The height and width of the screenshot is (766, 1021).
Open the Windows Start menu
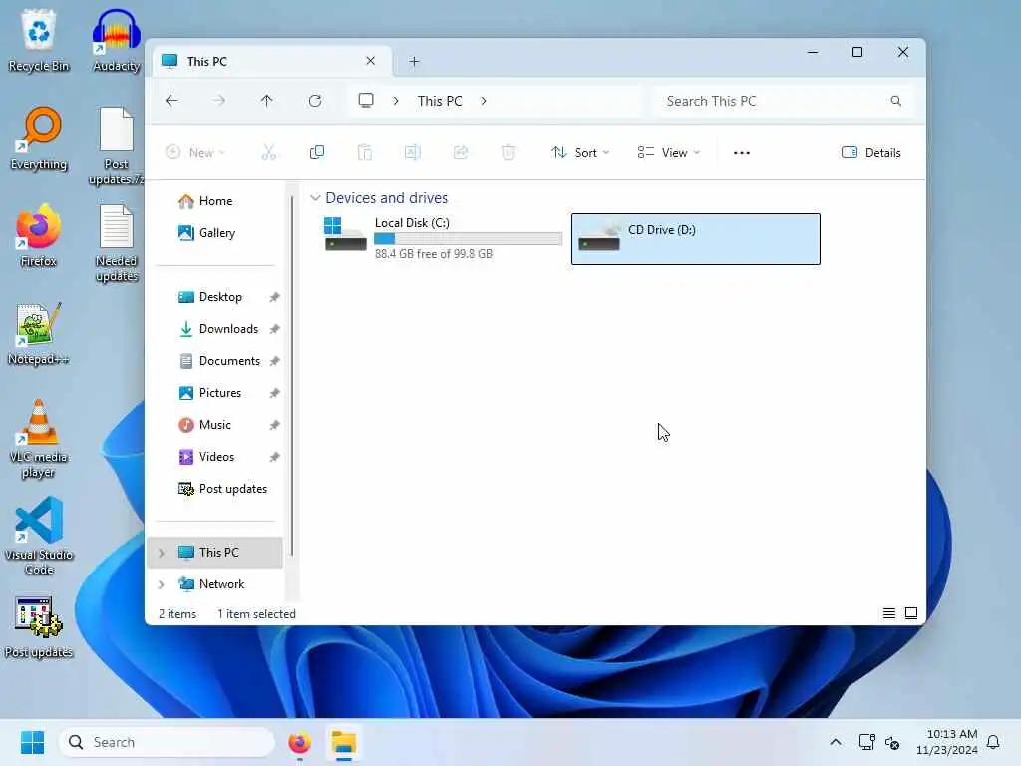32,742
